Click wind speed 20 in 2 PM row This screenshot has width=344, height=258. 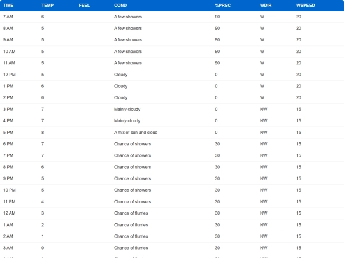[299, 97]
